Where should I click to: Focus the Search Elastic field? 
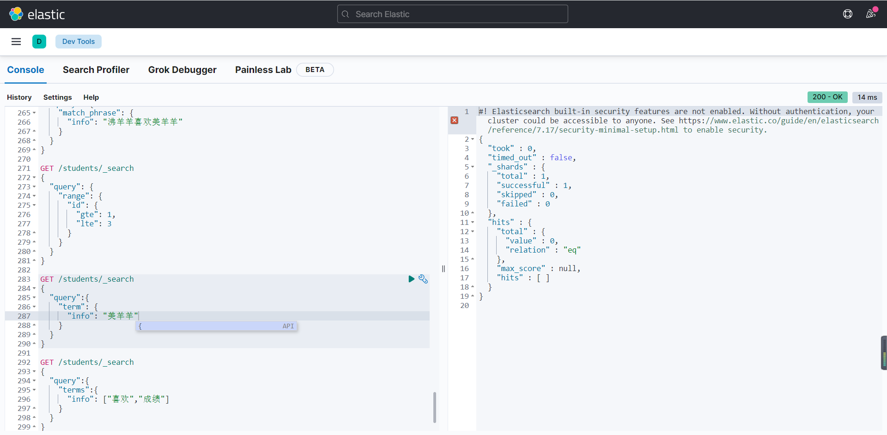pos(453,14)
